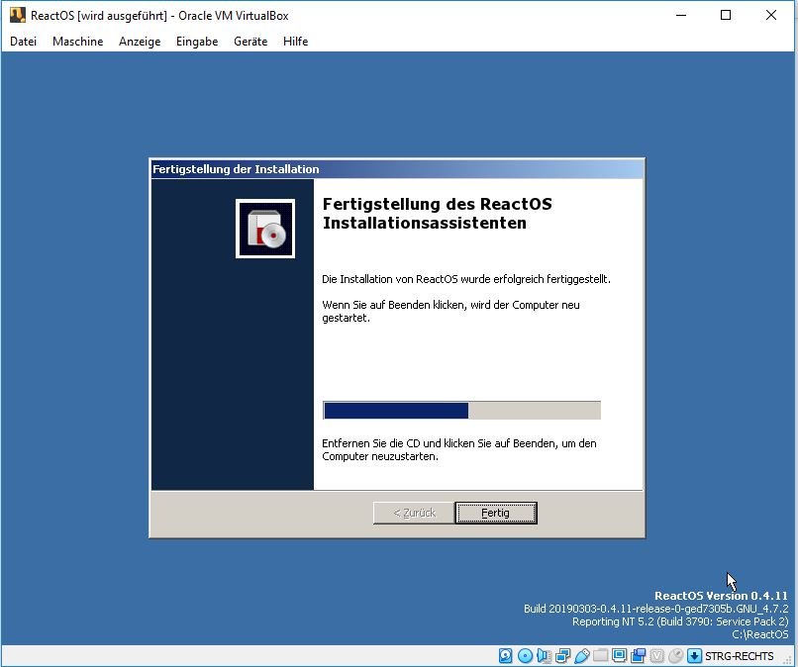This screenshot has height=667, width=798.
Task: Click the hard disk activity status icon
Action: coord(505,656)
